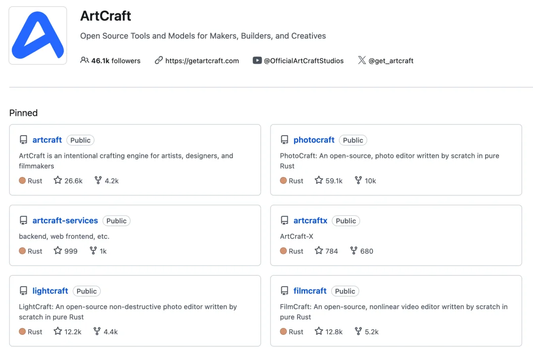Open the fork icon showing 4.2k forks

(x=98, y=180)
